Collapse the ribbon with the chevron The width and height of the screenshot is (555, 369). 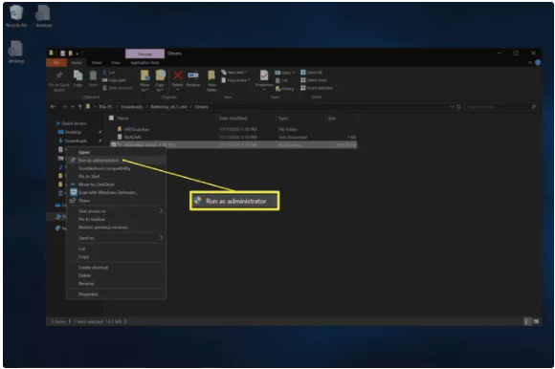pos(530,62)
